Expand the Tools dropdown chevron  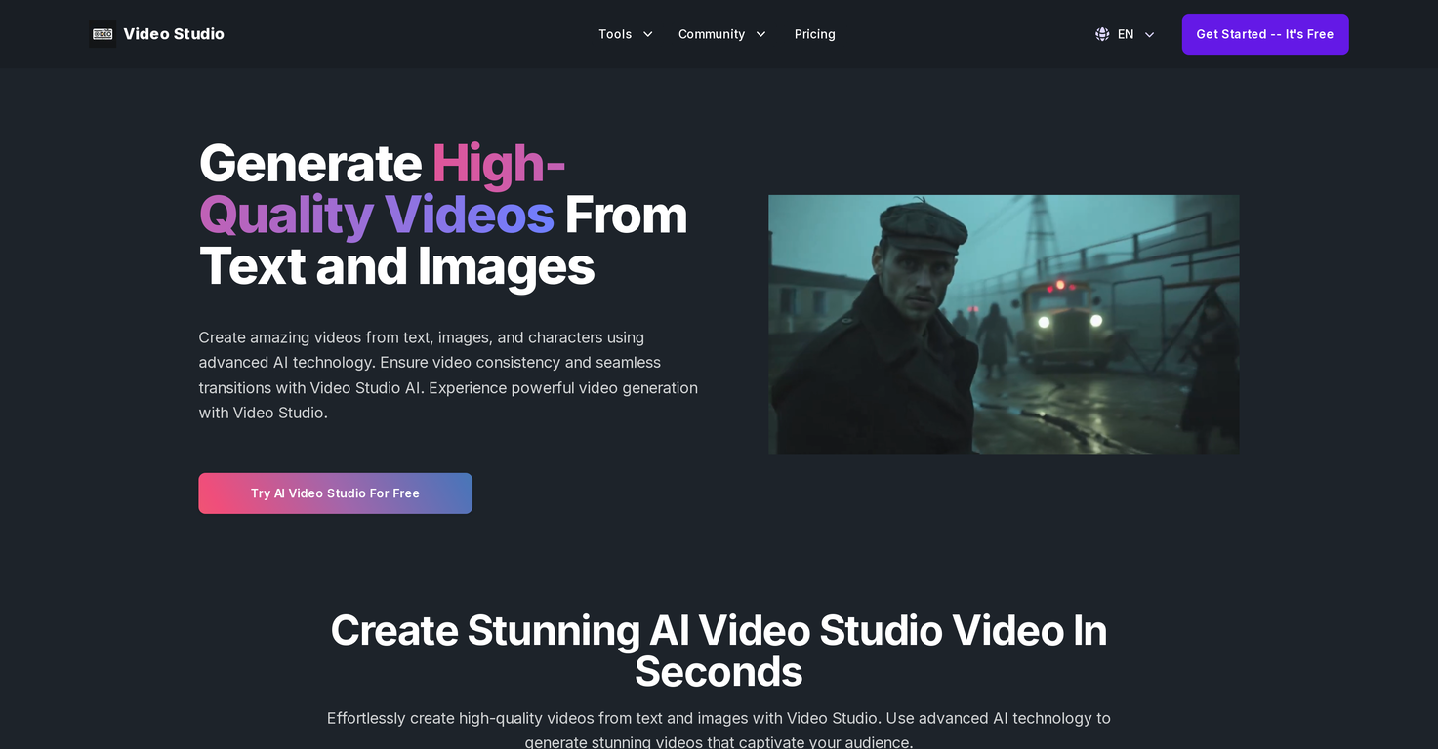pyautogui.click(x=647, y=34)
